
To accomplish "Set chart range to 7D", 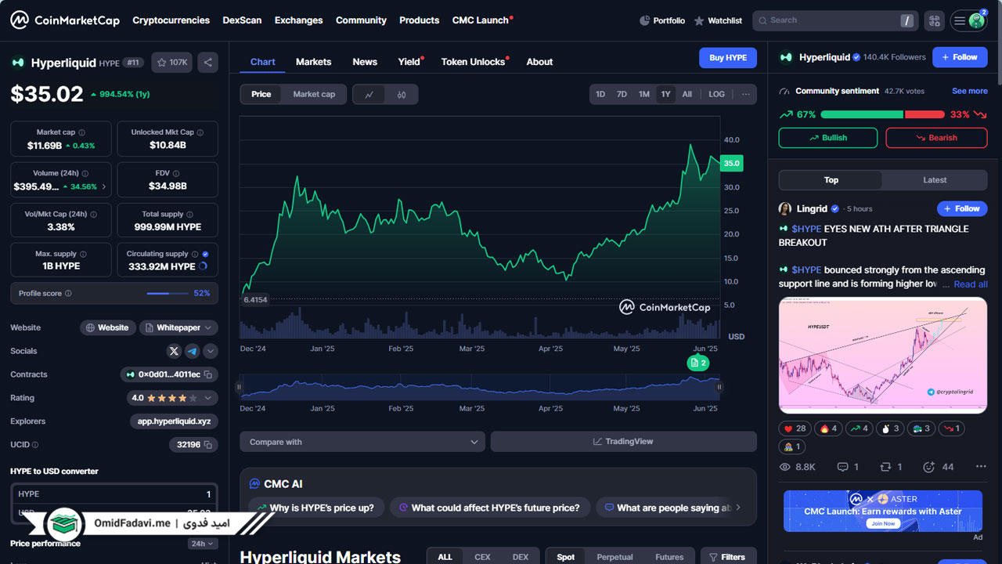I will pyautogui.click(x=622, y=94).
